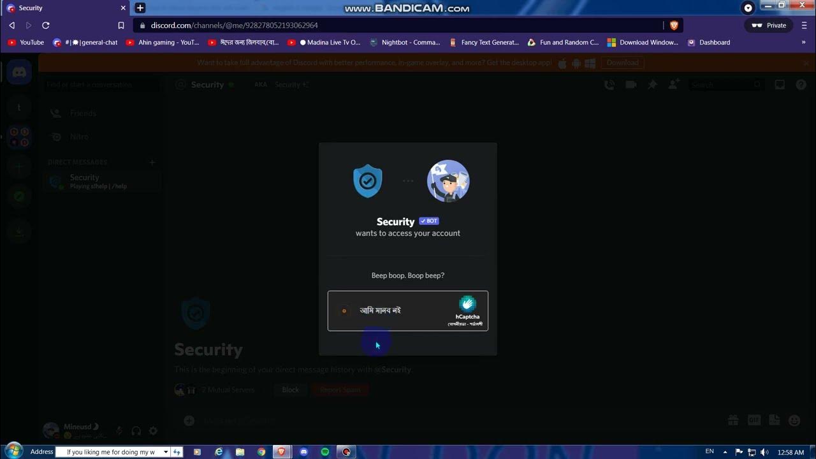
Task: Click Add a Server plus icon
Action: point(19,167)
